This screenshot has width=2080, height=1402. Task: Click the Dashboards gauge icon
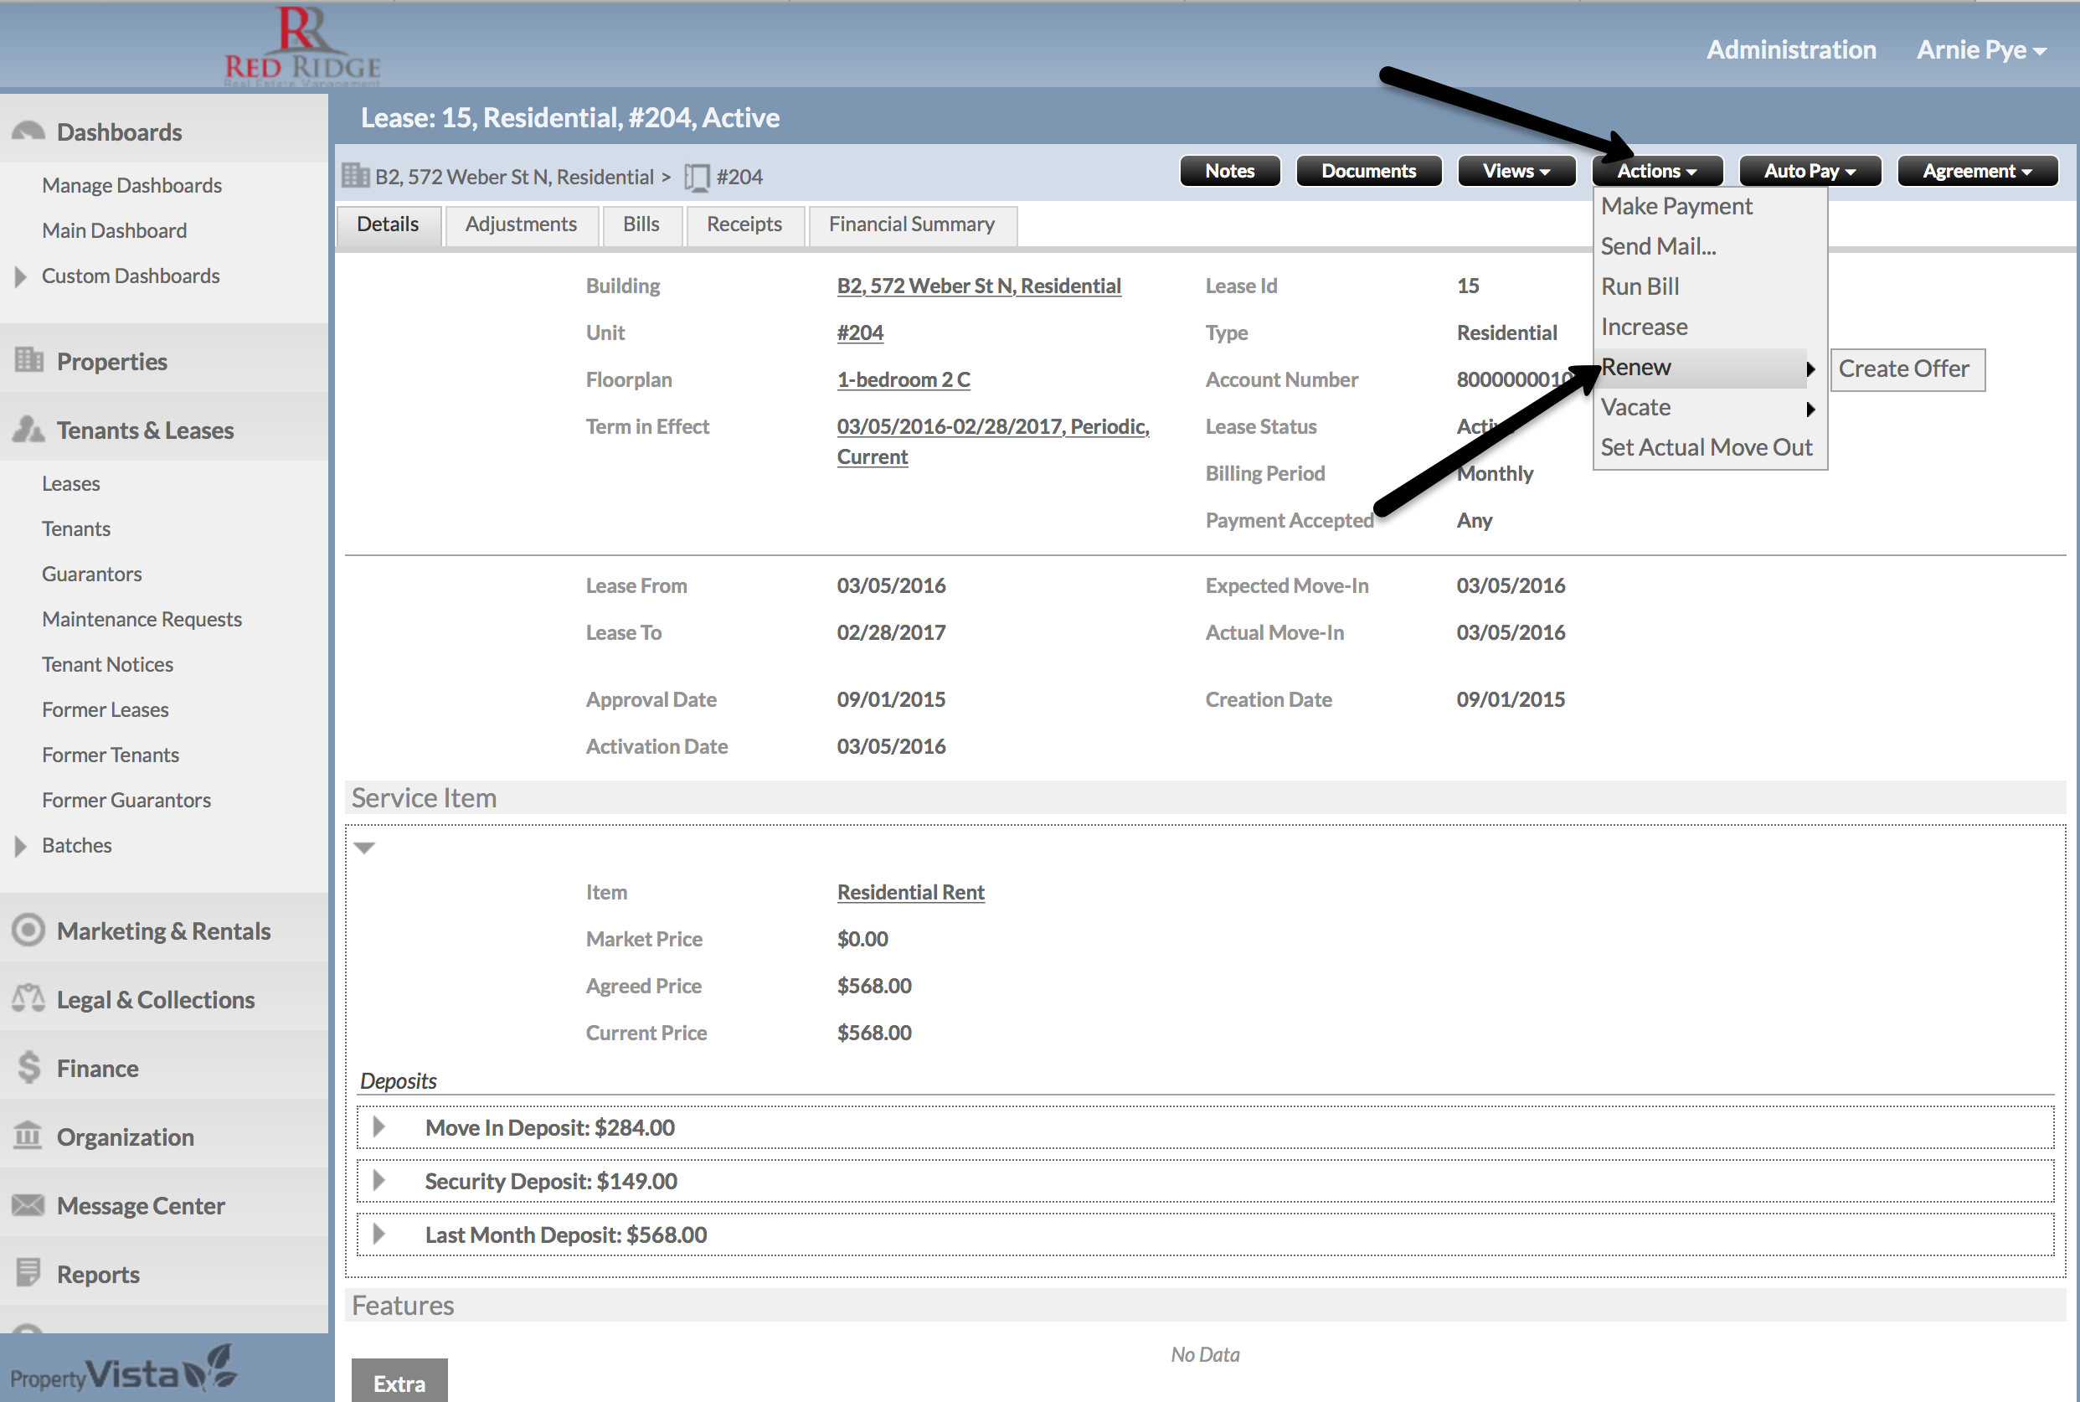28,131
